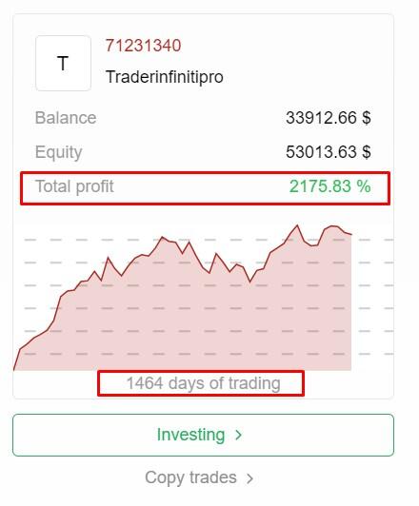Click the "1464 days of trading" caption
This screenshot has height=506, width=419.
(203, 383)
